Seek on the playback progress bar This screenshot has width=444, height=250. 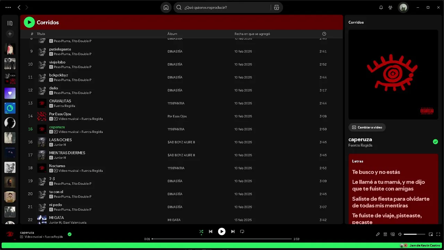coord(222,239)
